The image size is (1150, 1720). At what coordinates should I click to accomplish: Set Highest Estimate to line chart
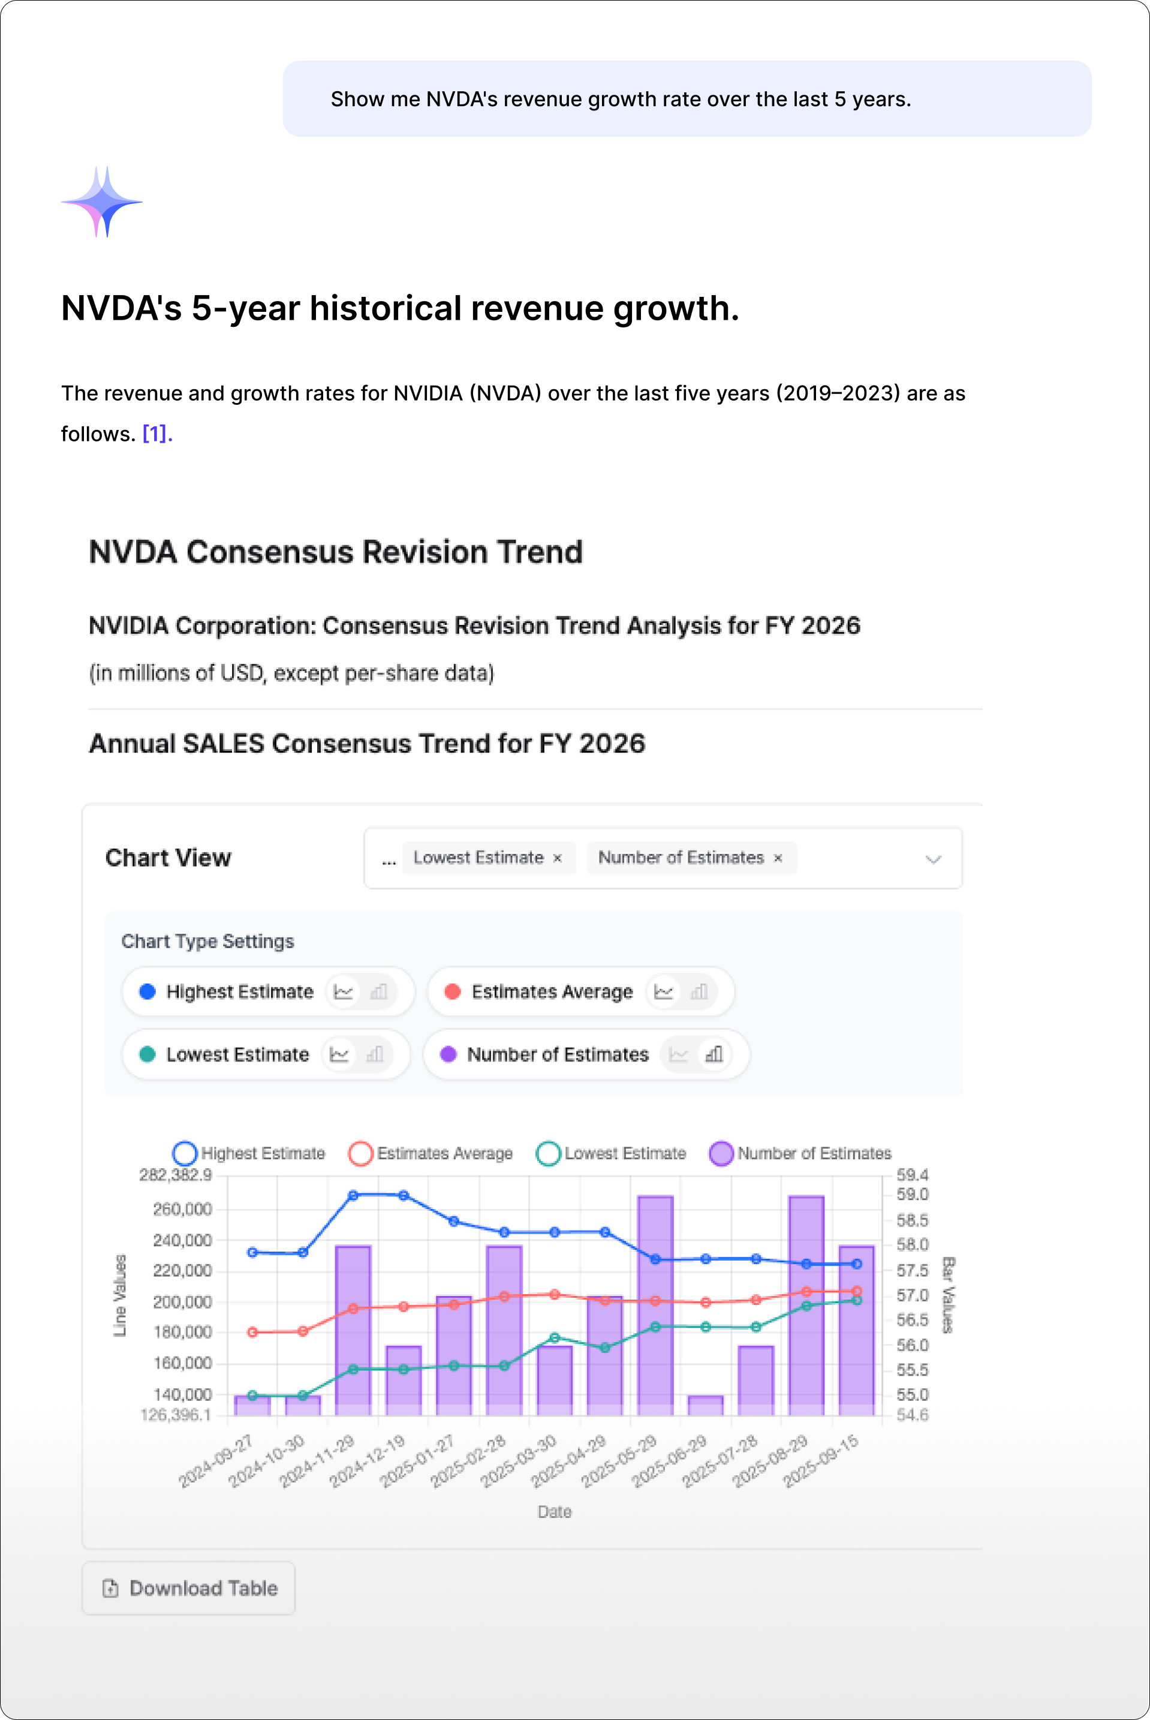point(343,992)
